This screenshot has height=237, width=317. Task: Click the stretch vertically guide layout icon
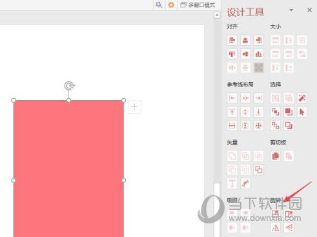pos(245,125)
